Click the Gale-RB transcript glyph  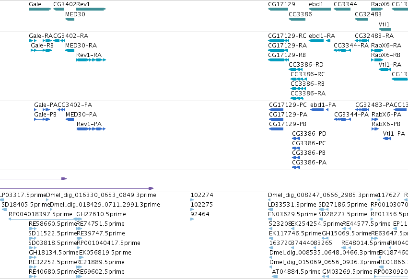coord(41,50)
